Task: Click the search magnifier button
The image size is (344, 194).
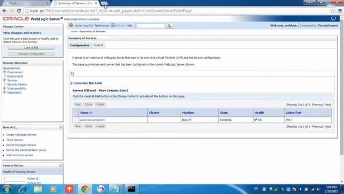Action: click(x=169, y=26)
